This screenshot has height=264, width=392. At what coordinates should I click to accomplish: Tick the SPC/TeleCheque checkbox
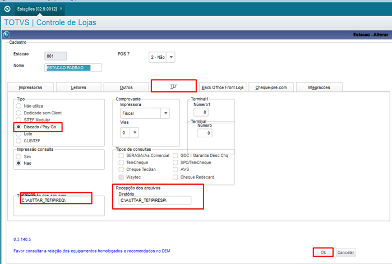[176, 163]
